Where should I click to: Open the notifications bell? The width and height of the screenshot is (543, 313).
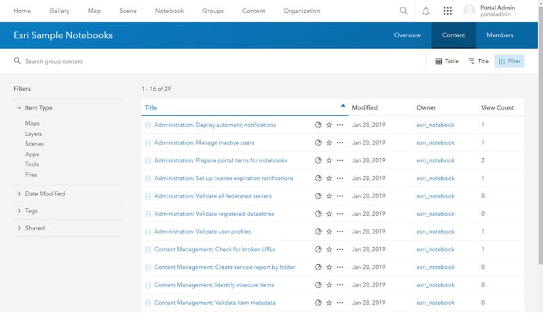point(426,11)
